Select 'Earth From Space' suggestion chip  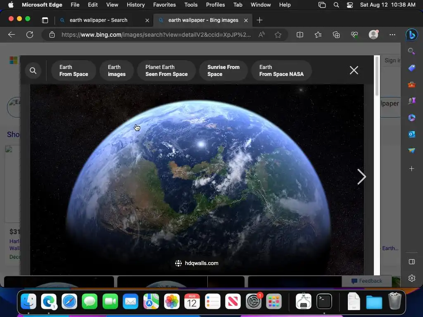point(74,71)
